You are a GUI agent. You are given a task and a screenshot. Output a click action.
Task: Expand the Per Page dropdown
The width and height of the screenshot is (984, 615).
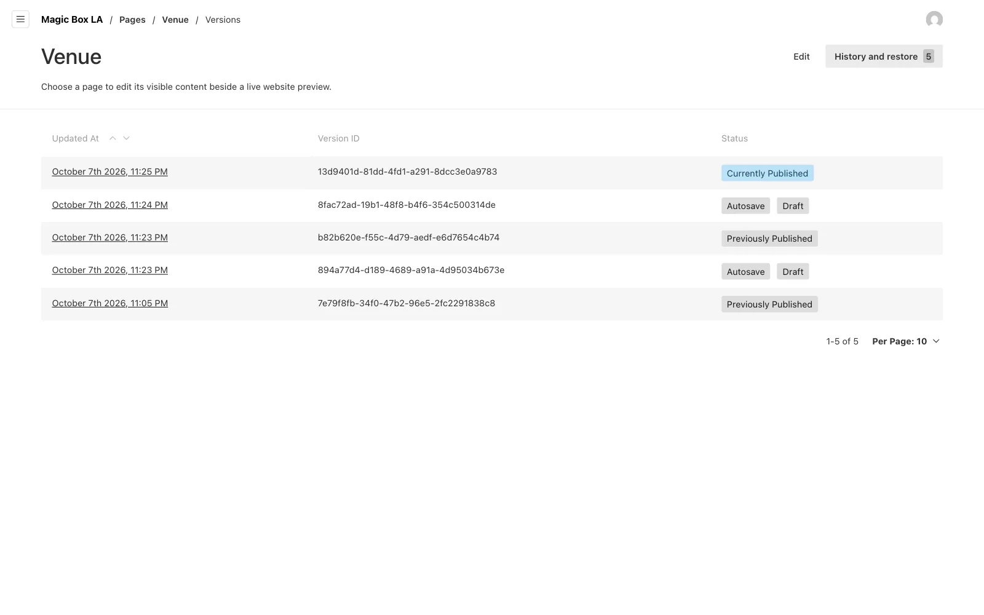(906, 341)
